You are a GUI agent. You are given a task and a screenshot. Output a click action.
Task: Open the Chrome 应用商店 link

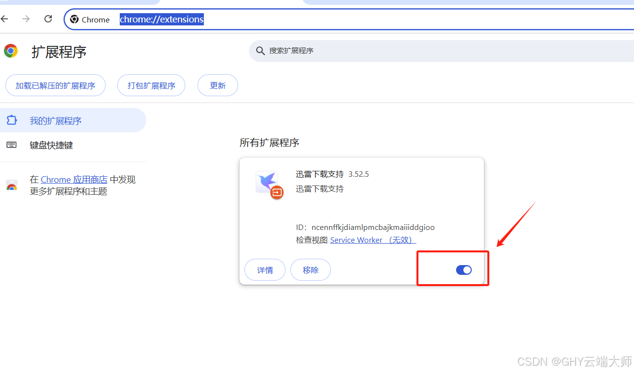pyautogui.click(x=74, y=180)
